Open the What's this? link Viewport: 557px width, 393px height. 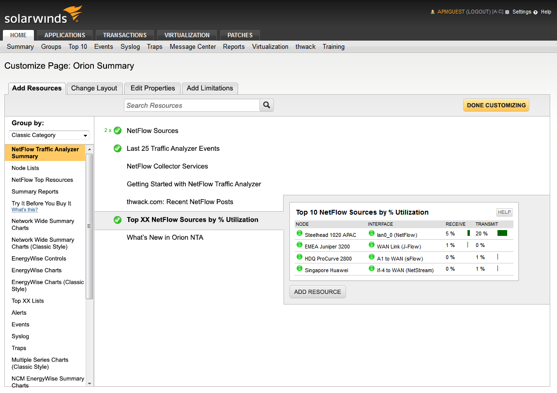click(x=25, y=210)
